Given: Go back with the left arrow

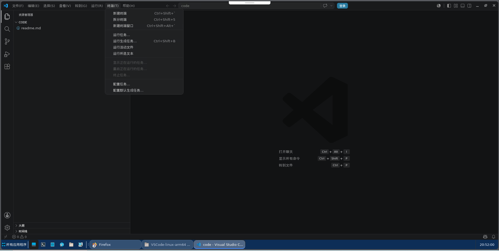Looking at the screenshot, I should coord(168,6).
